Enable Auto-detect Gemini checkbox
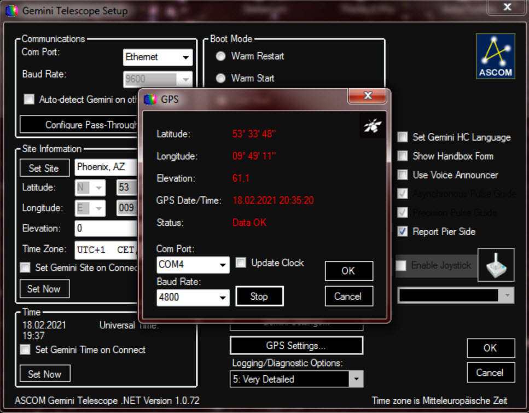This screenshot has height=413, width=529. 29,99
